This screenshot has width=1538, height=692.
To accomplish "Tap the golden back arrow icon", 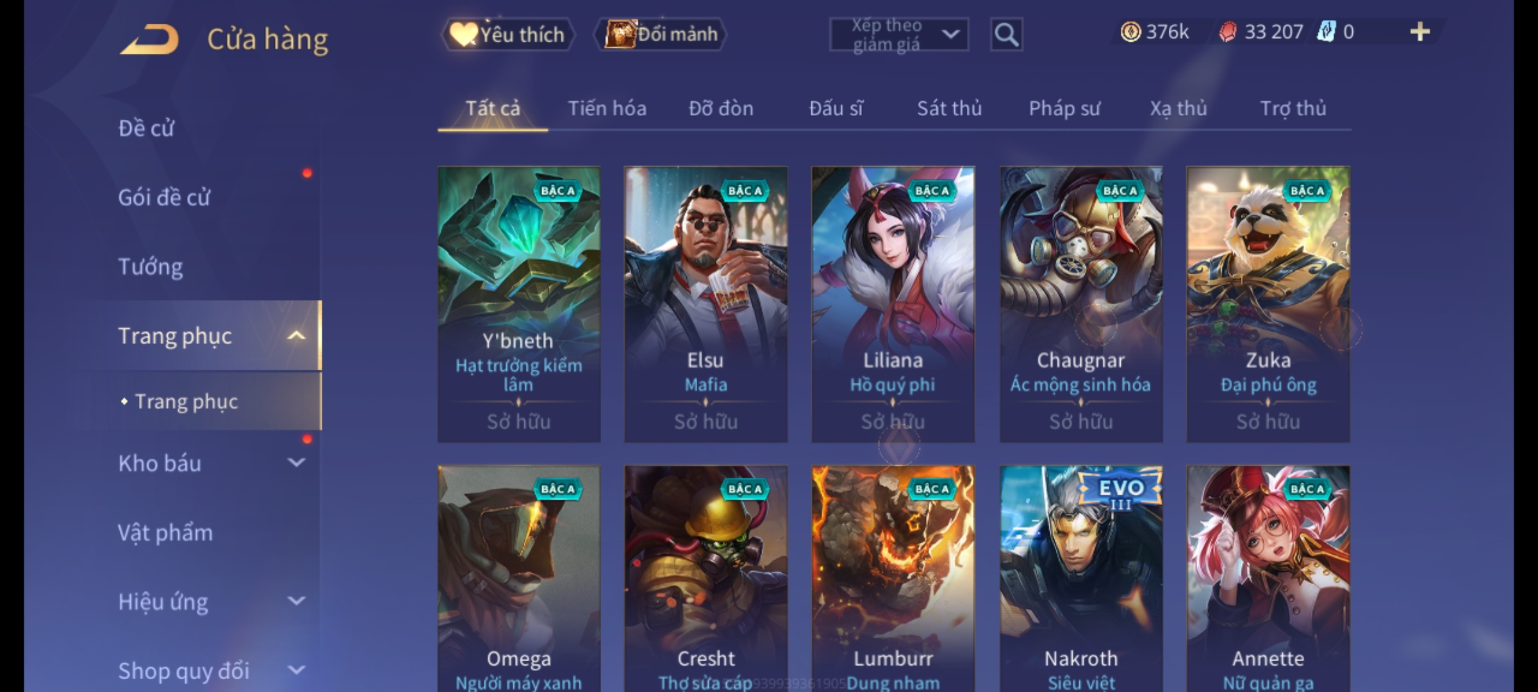I will coord(149,39).
